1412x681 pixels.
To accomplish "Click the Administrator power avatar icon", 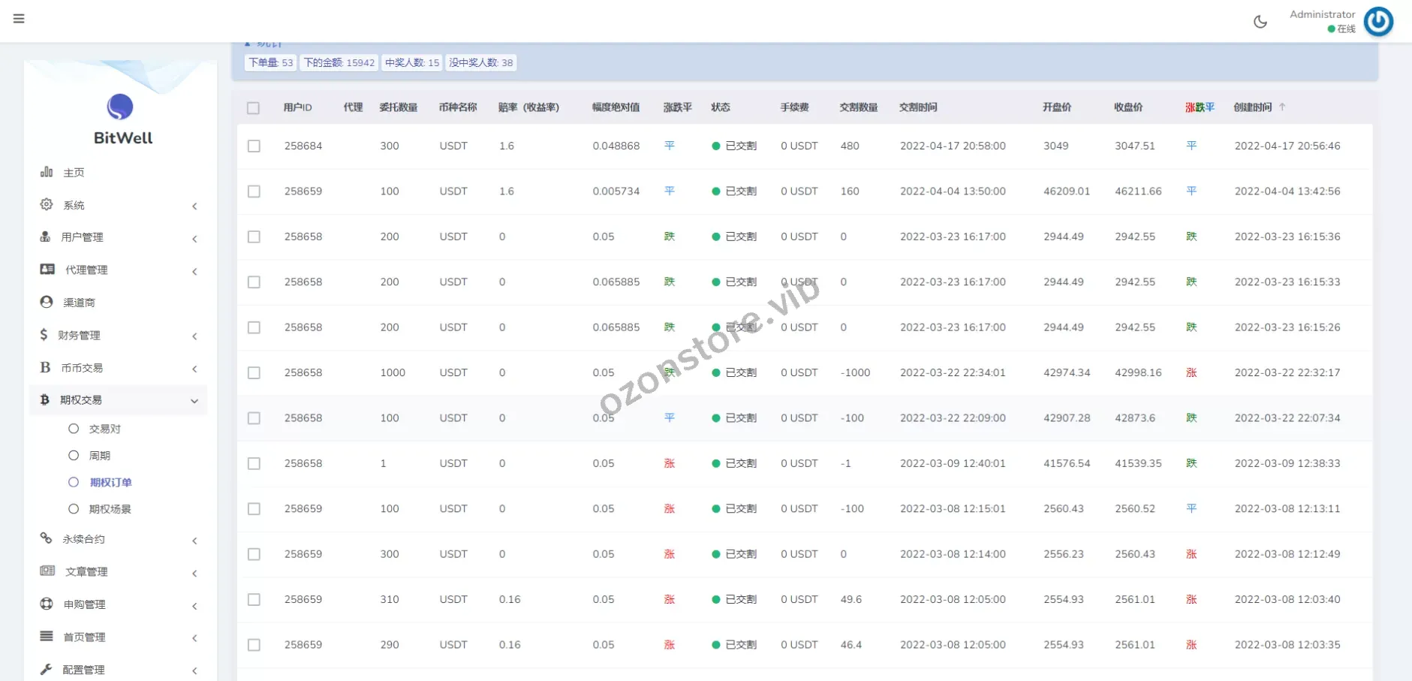I will [x=1378, y=22].
